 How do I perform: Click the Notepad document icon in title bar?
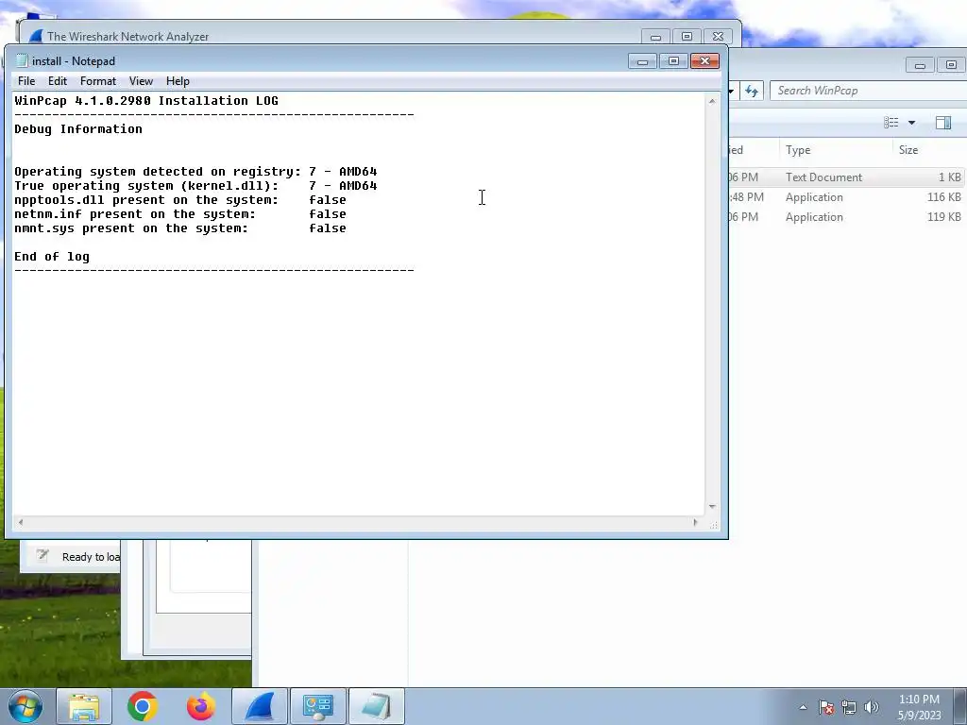click(22, 60)
